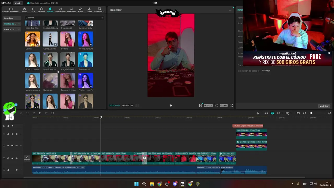This screenshot has height=188, width=334.
Task: Play the video preview
Action: (171, 105)
